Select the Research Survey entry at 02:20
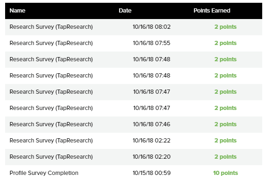Screen dimensions: 265x187 (x=133, y=157)
